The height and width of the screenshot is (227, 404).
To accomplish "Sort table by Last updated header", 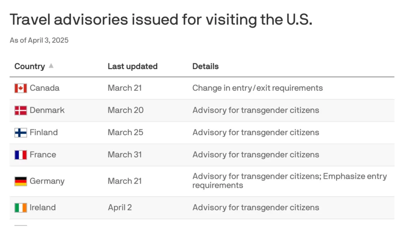I will pyautogui.click(x=133, y=66).
